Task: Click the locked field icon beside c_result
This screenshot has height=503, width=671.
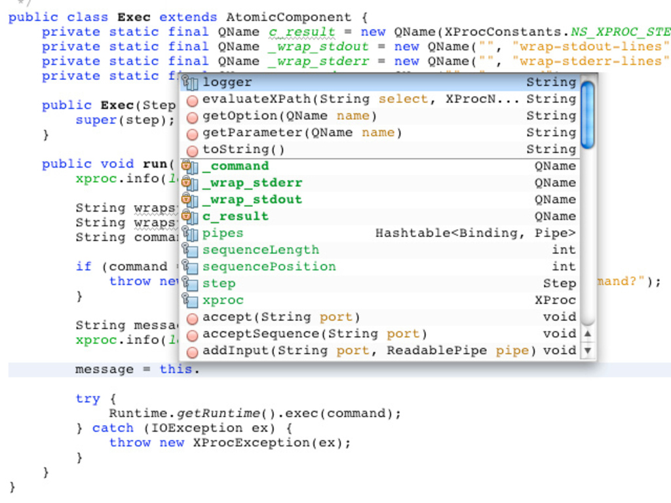Action: [x=190, y=216]
